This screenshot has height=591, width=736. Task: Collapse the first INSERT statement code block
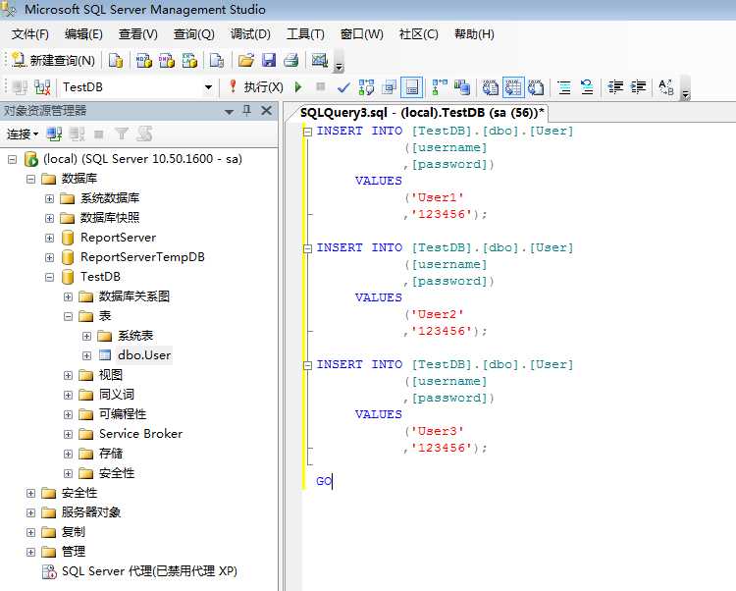307,132
